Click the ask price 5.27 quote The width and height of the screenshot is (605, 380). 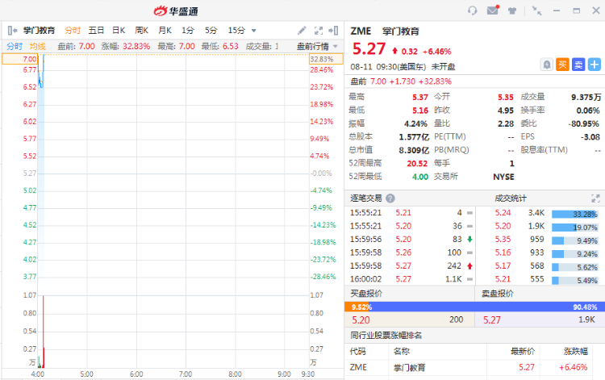(492, 319)
